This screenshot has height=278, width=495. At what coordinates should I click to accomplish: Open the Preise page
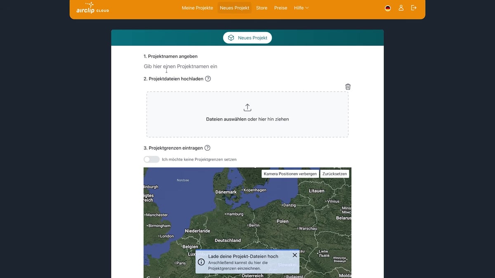pyautogui.click(x=280, y=8)
